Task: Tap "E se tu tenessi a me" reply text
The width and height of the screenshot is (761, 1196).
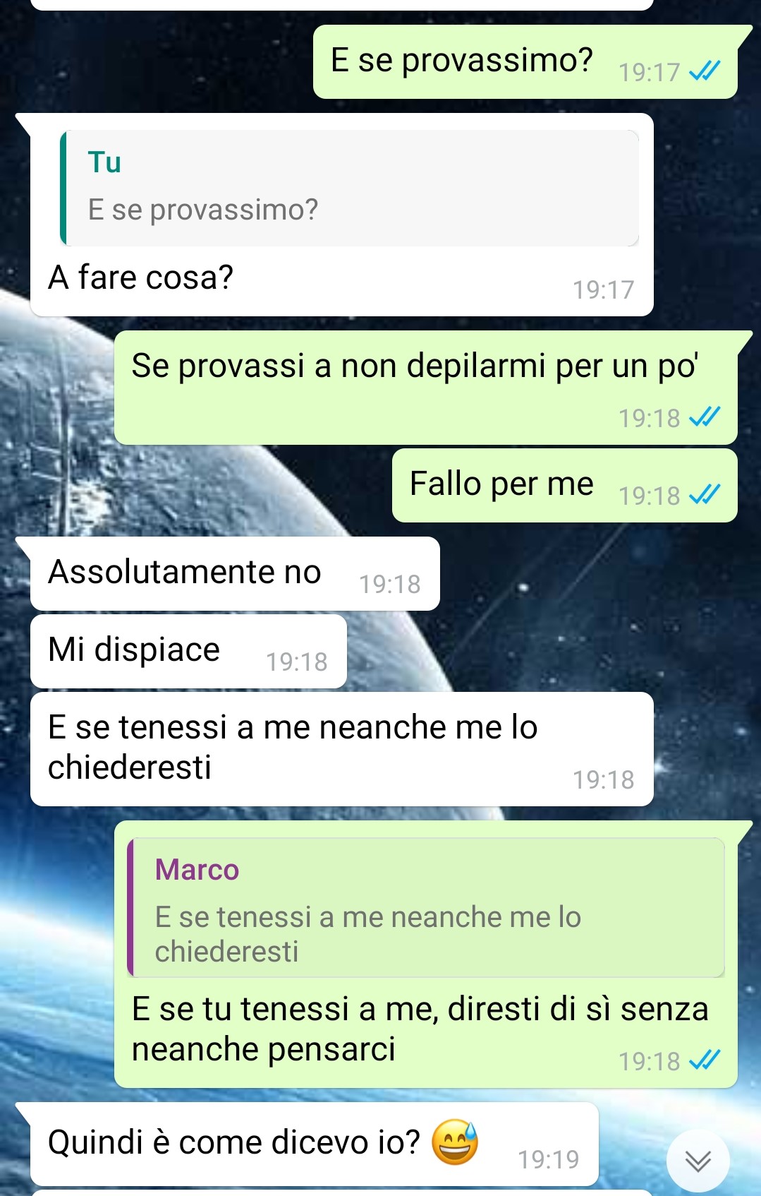Action: 420,1029
